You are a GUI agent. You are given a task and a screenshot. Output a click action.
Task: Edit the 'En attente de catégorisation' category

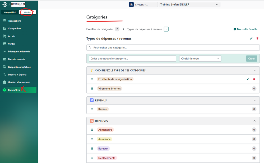pyautogui.click(x=248, y=79)
